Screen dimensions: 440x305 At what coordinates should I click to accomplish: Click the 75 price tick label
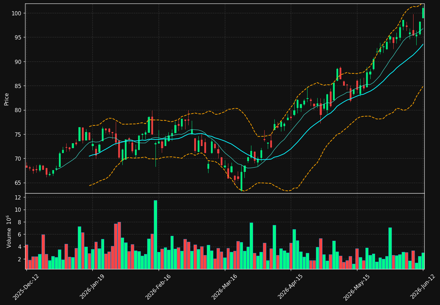pyautogui.click(x=17, y=135)
